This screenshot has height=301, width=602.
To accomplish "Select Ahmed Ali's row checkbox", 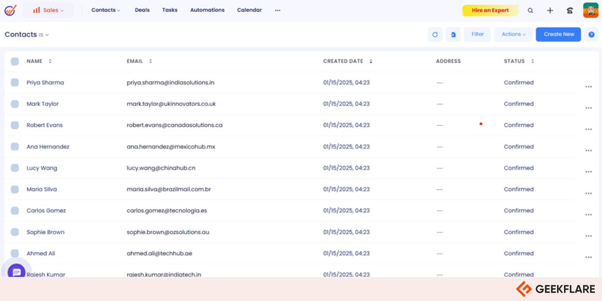I will click(15, 253).
